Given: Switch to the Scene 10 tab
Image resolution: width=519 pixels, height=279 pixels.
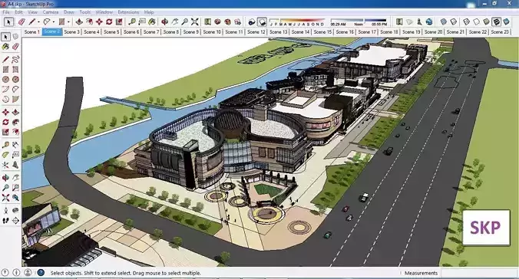Looking at the screenshot, I should [x=212, y=31].
